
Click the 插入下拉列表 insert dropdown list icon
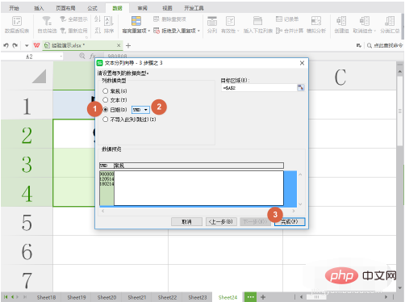[257, 21]
